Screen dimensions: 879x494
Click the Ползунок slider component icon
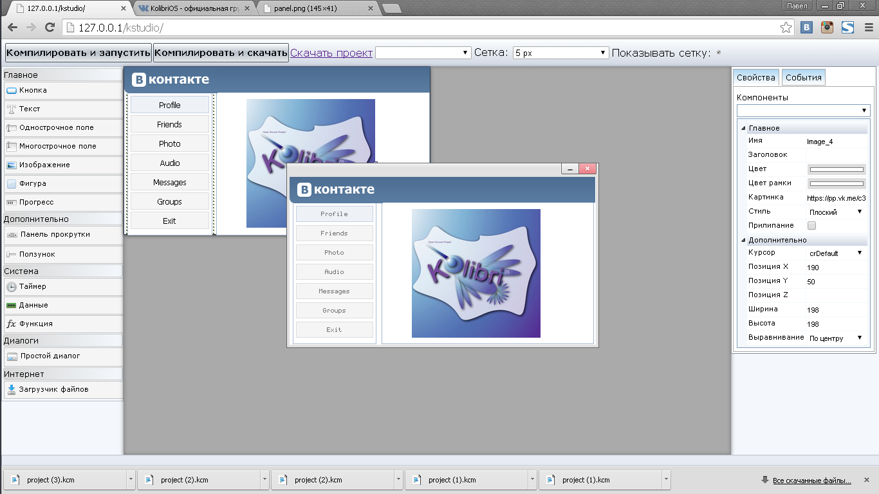[x=12, y=255]
